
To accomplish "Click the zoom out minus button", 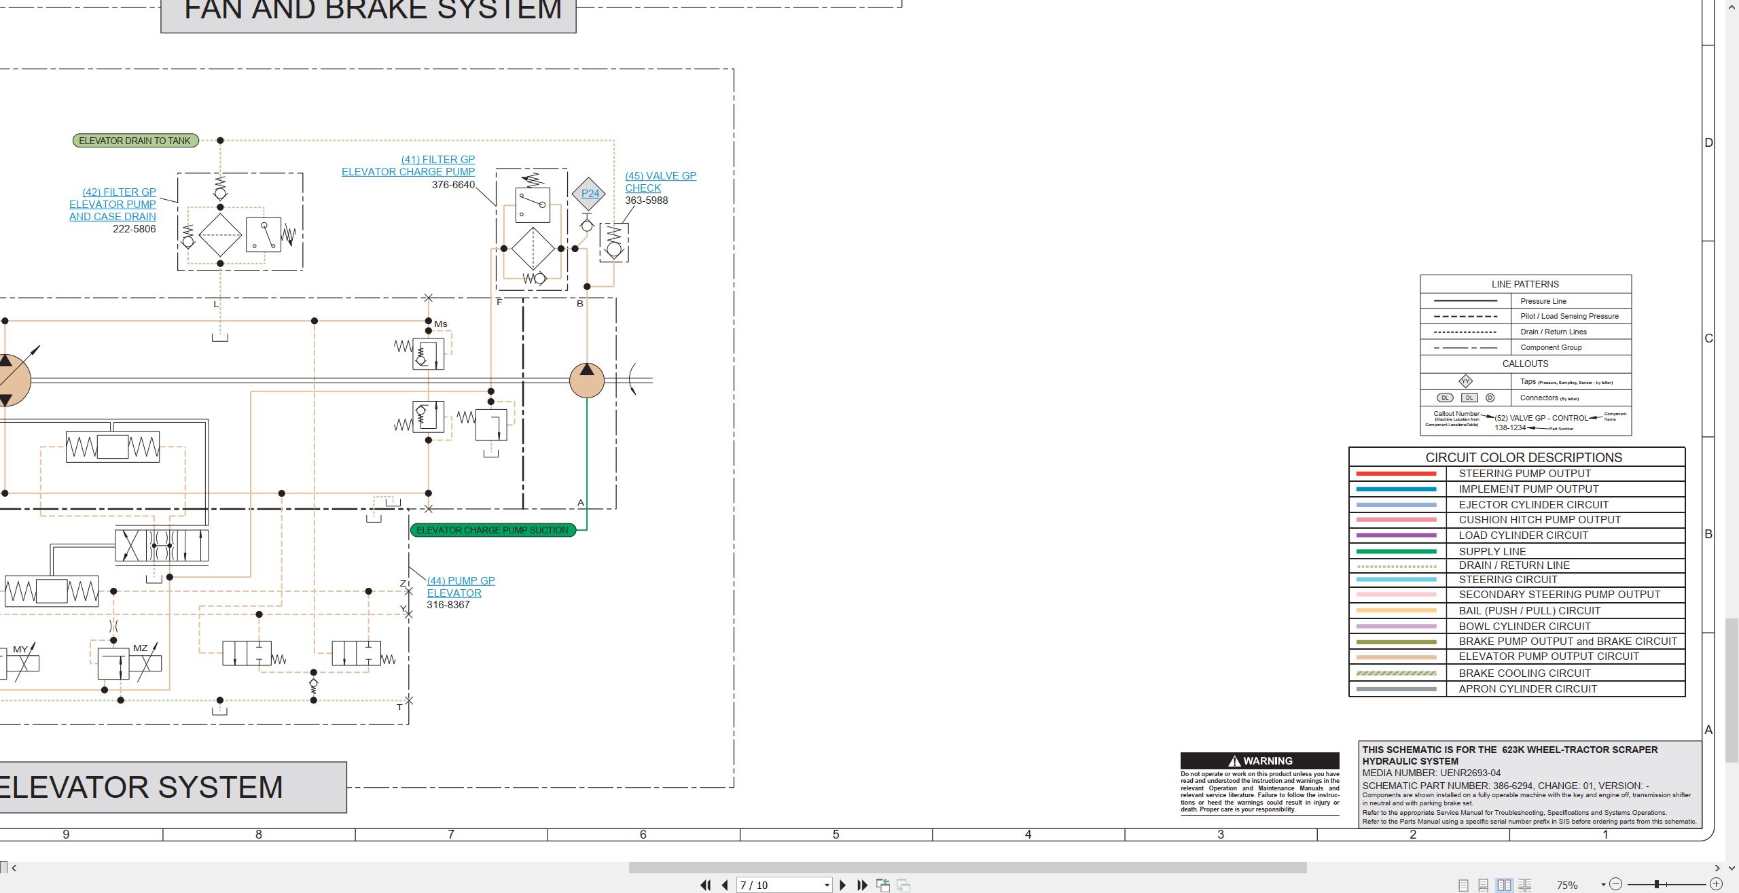I will coord(1616,884).
